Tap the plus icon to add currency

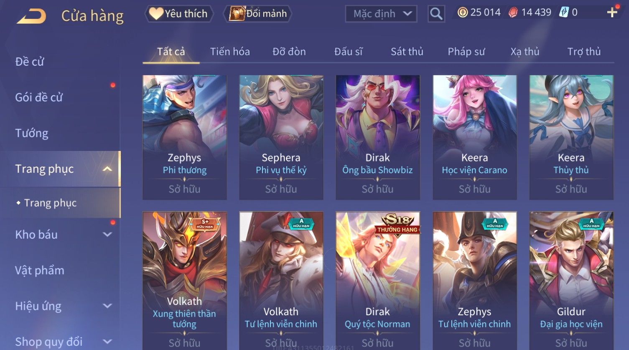pyautogui.click(x=612, y=13)
